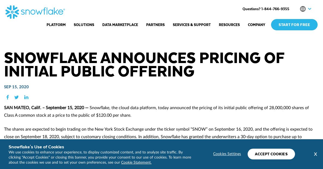Open the Resources menu

[229, 25]
